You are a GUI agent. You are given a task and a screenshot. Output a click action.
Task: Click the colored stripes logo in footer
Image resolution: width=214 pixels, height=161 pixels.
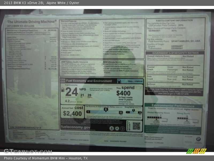point(196,151)
